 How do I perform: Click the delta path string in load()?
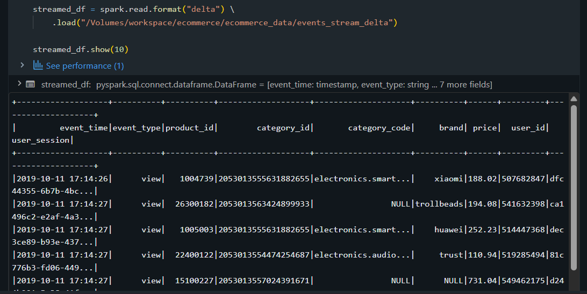coord(237,23)
